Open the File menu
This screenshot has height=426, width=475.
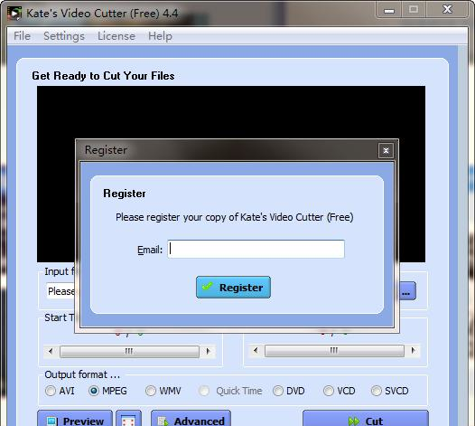tap(22, 36)
